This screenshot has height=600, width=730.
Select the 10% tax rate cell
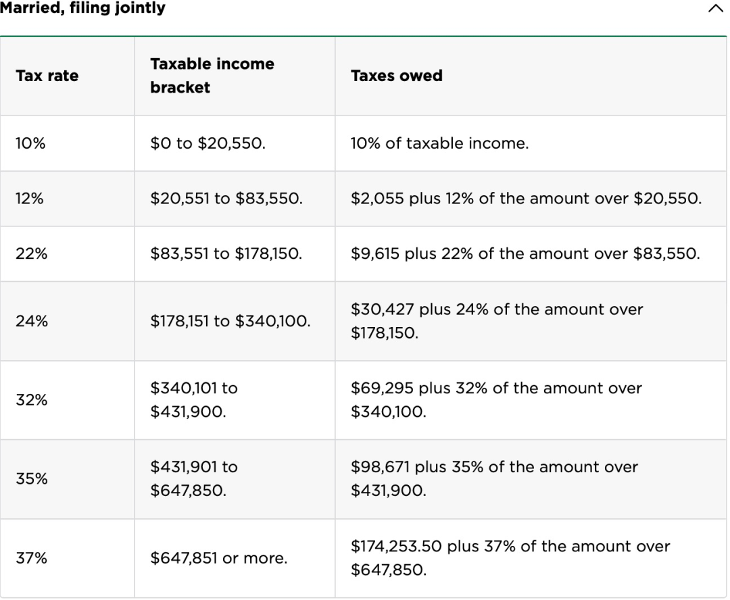tap(30, 143)
